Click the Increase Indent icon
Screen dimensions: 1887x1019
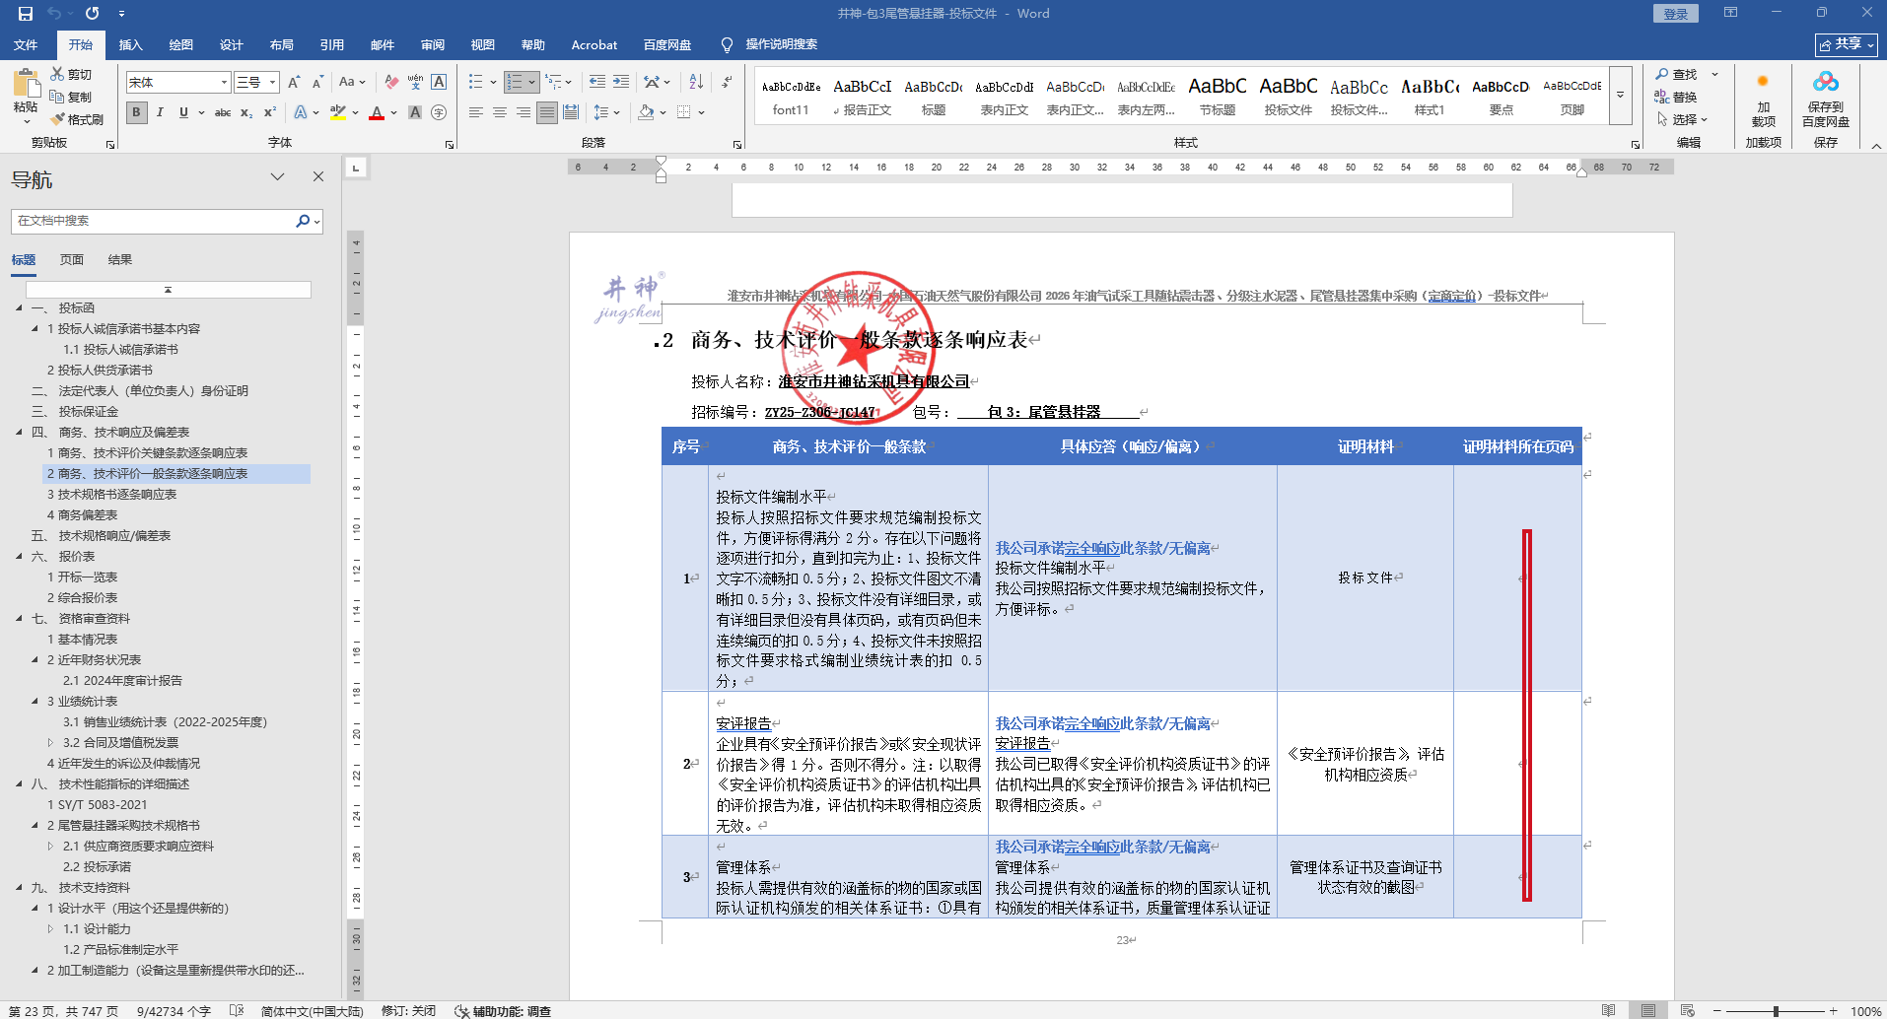point(621,82)
